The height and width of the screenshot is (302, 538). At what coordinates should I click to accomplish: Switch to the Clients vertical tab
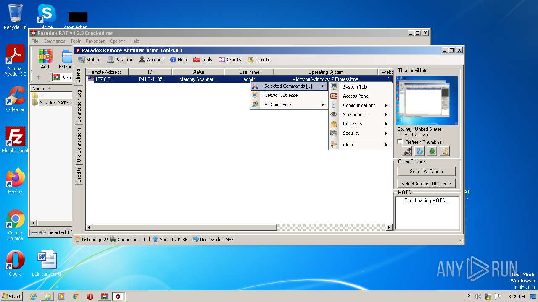(x=79, y=75)
